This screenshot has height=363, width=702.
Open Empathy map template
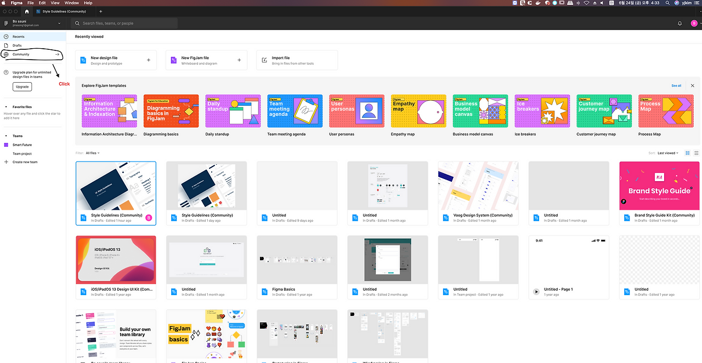(x=418, y=116)
